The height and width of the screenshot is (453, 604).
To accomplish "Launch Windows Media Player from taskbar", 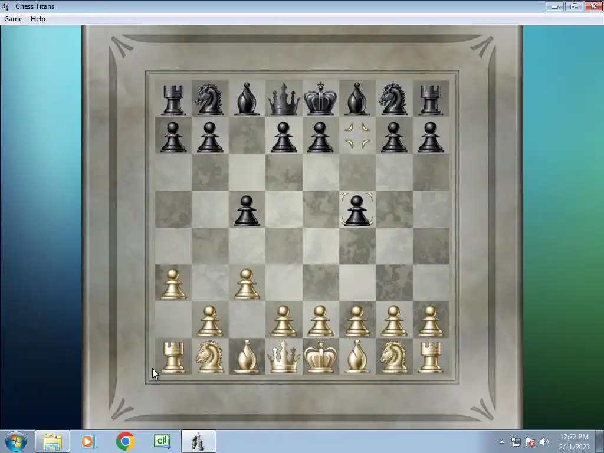I will pos(88,441).
